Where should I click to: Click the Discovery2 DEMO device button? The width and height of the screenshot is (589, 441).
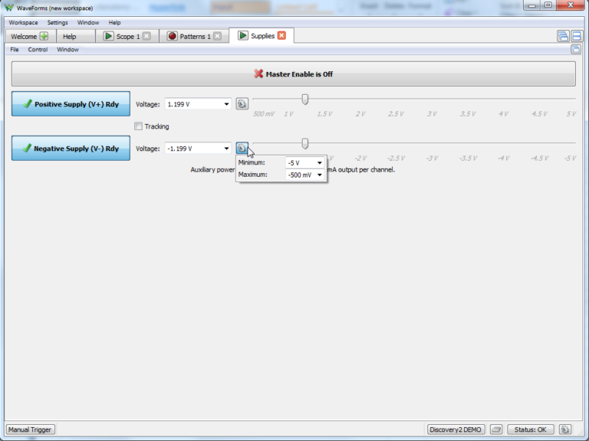[x=456, y=430]
